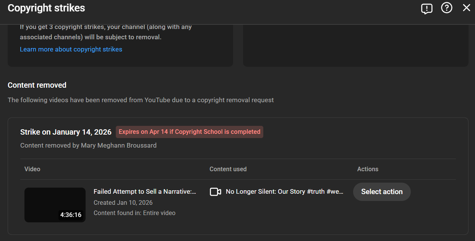Viewport: 475px width, 241px height.
Task: Click the 'Expires on Apr 14' badge
Action: pos(189,132)
